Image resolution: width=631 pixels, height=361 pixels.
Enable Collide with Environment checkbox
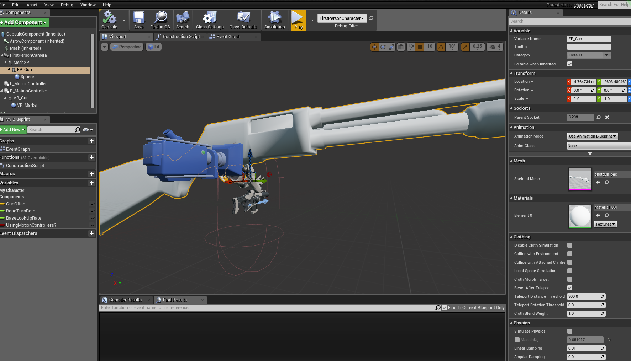click(x=570, y=254)
